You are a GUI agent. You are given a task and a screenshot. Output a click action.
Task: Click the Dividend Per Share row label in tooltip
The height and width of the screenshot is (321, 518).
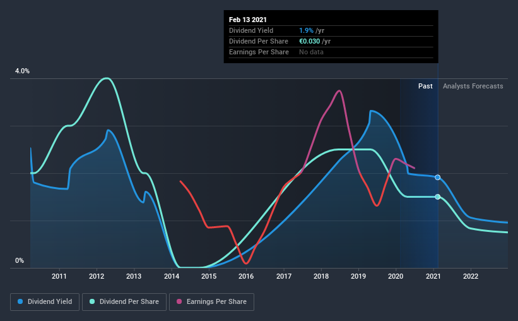tap(259, 41)
